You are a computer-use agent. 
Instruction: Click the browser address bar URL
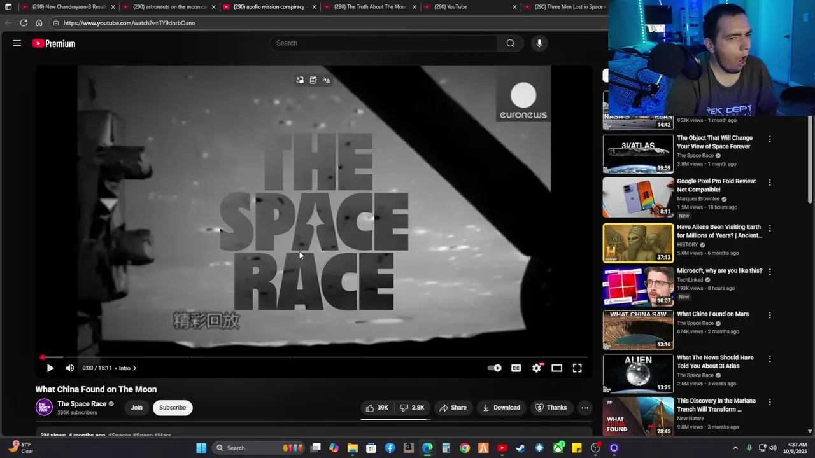129,23
